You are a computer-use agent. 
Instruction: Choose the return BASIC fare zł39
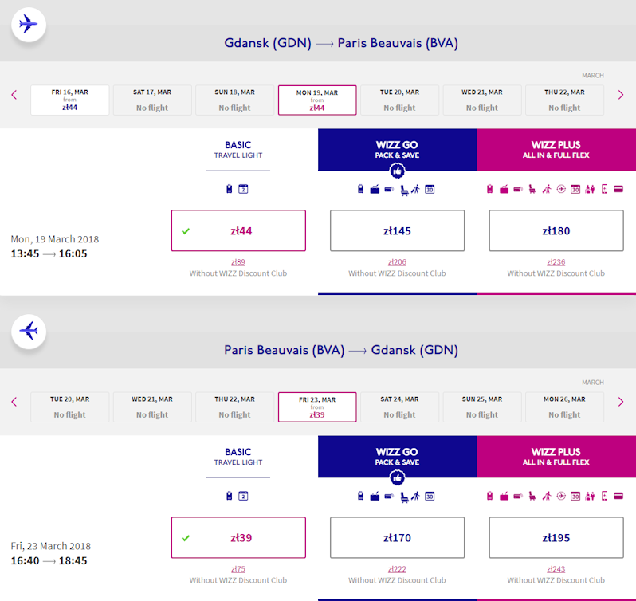point(238,537)
